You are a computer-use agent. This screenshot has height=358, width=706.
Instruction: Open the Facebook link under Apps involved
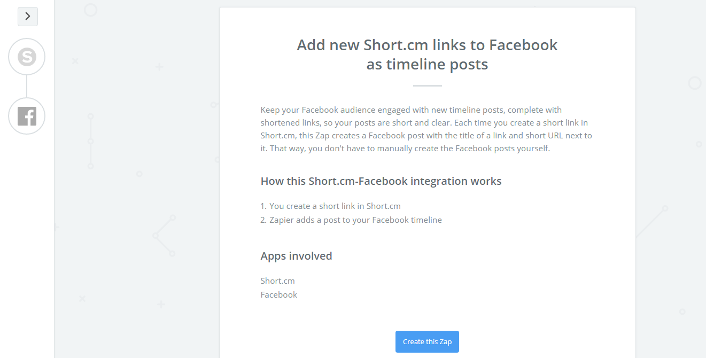pos(278,294)
